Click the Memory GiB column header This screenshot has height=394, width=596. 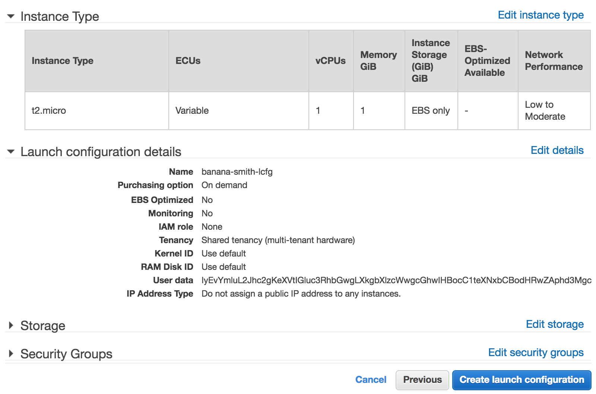coord(379,61)
